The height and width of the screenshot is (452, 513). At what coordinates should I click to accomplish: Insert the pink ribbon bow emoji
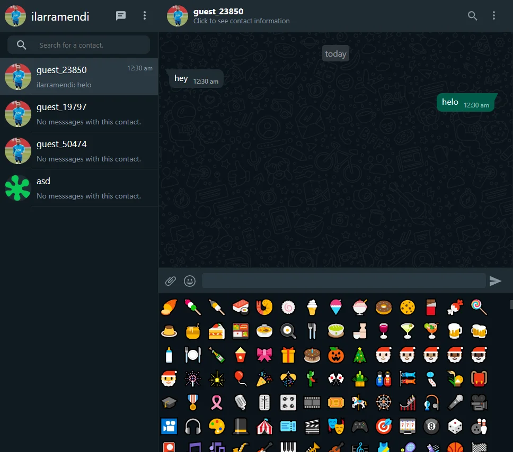pos(264,355)
